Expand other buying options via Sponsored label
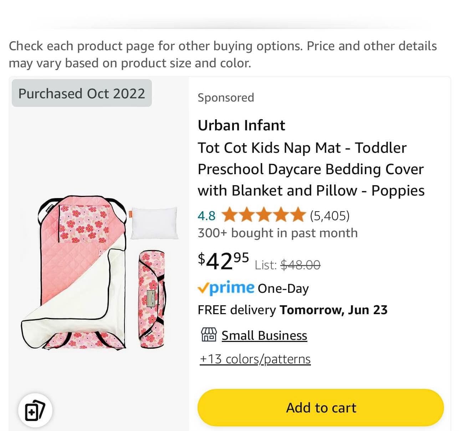The image size is (460, 431). coord(225,97)
